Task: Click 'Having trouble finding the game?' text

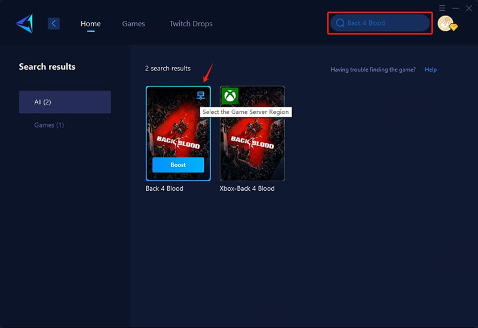Action: (x=373, y=70)
